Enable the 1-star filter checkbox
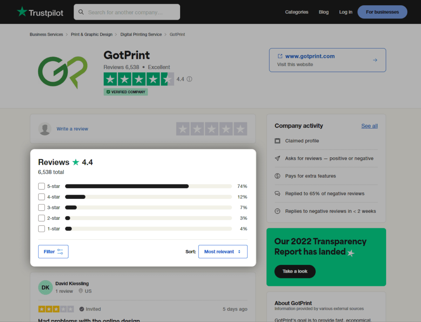The width and height of the screenshot is (421, 322). click(x=42, y=229)
